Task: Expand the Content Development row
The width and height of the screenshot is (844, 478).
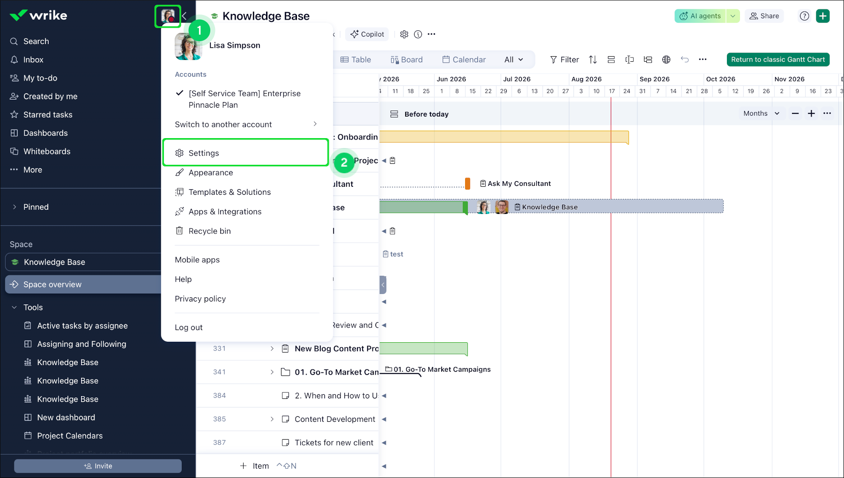Action: tap(272, 419)
